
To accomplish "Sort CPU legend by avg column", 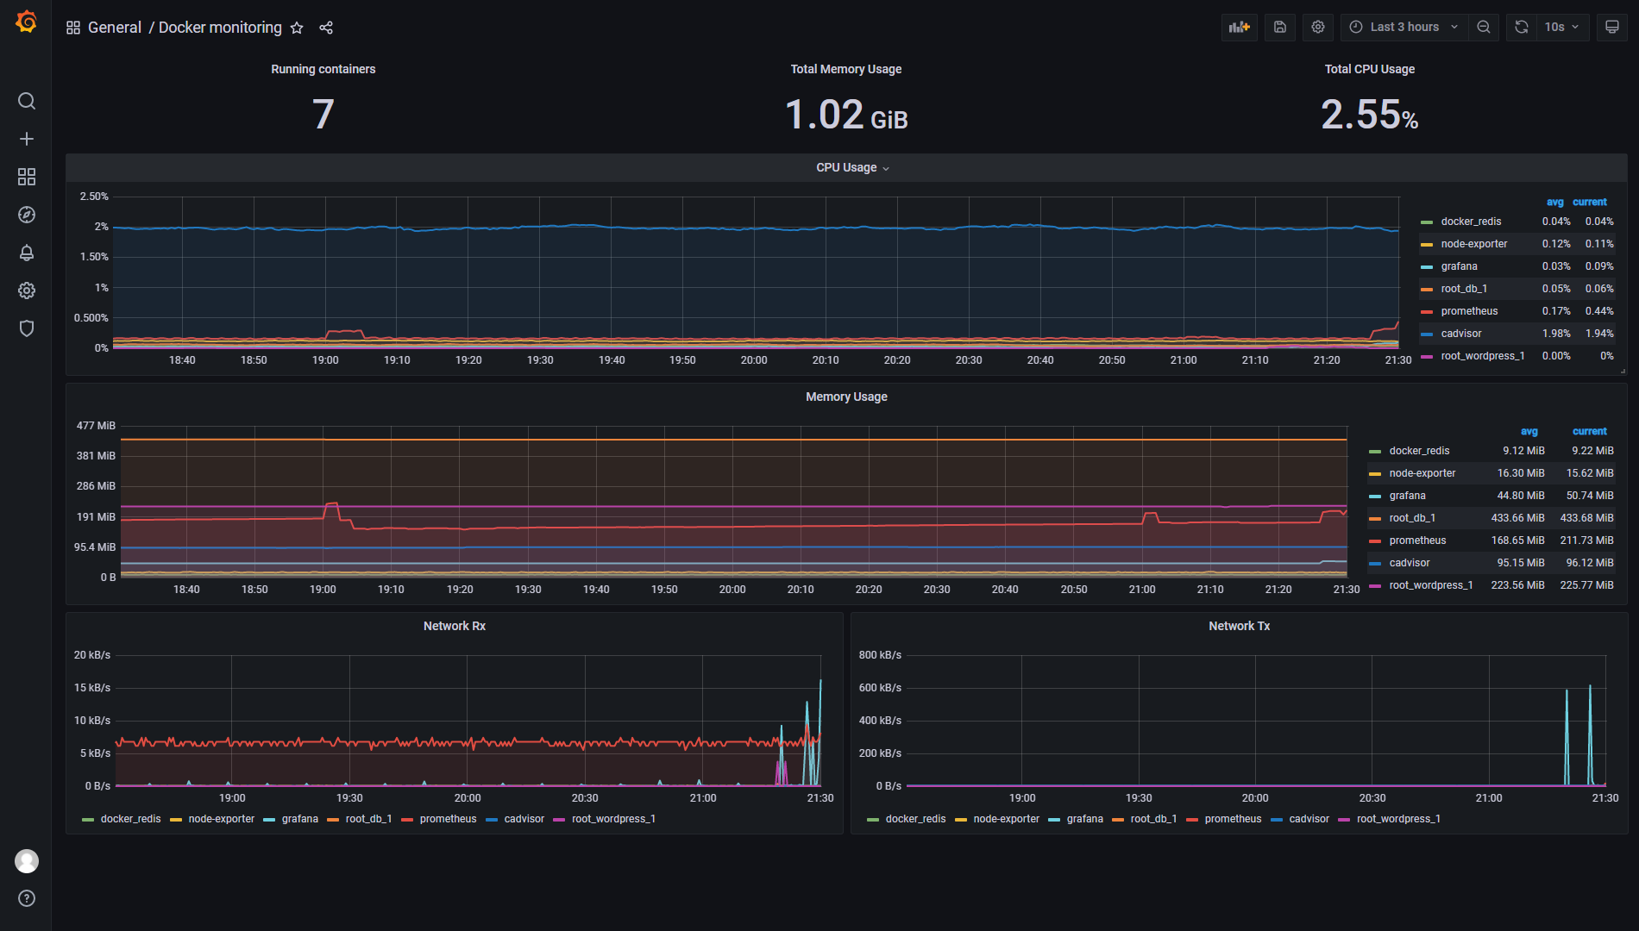I will (1554, 202).
